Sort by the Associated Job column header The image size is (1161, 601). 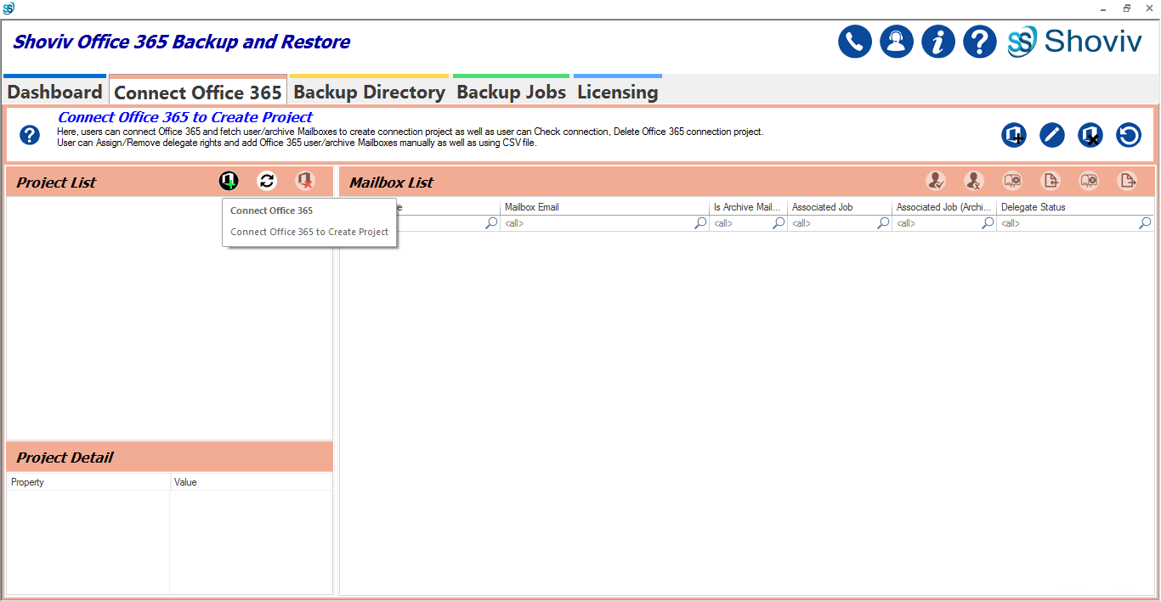(x=840, y=207)
